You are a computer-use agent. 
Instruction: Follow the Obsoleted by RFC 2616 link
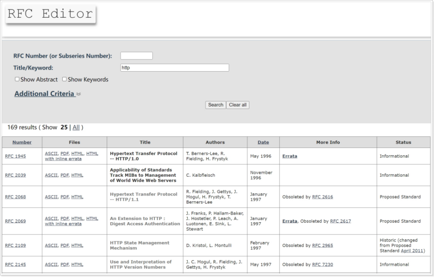[323, 197]
